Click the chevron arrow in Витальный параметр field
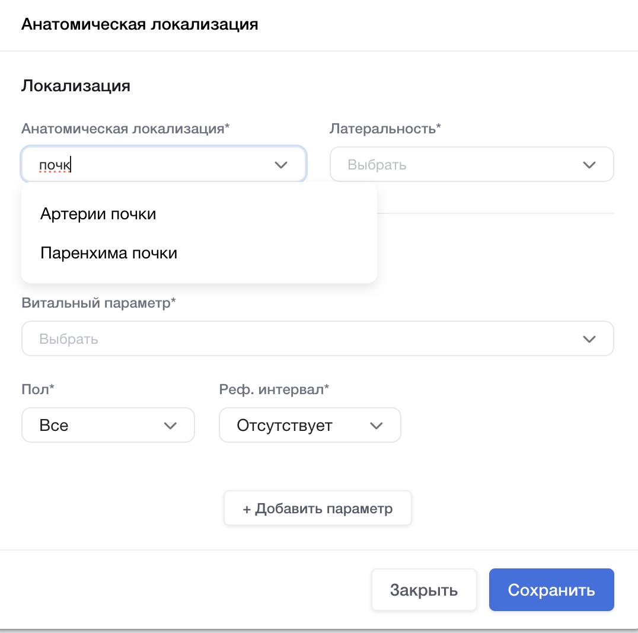 (x=589, y=339)
